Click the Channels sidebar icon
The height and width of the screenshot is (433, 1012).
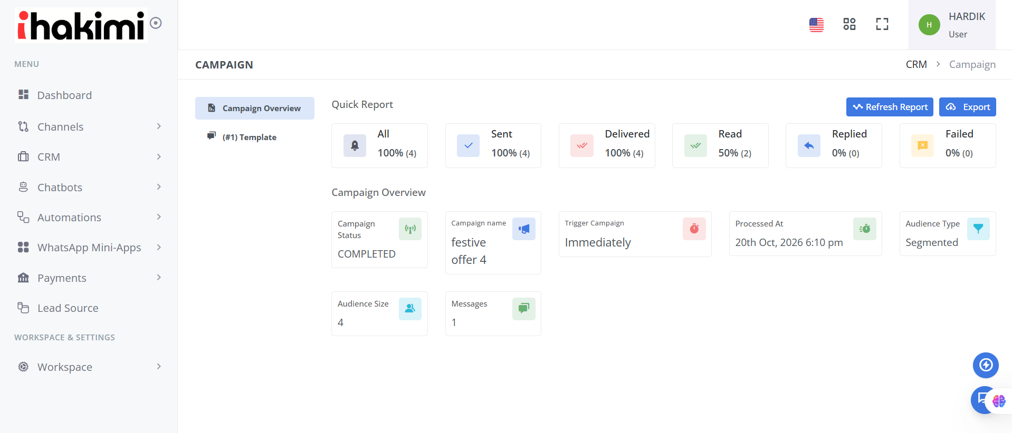click(23, 126)
